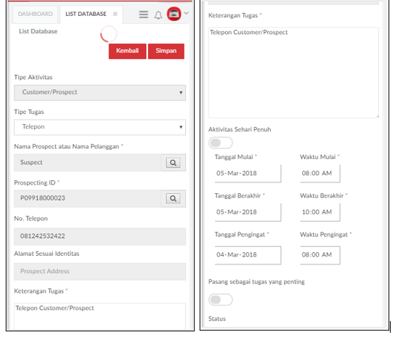The width and height of the screenshot is (403, 340).
Task: Switch to the Dashboard tab
Action: pos(35,14)
